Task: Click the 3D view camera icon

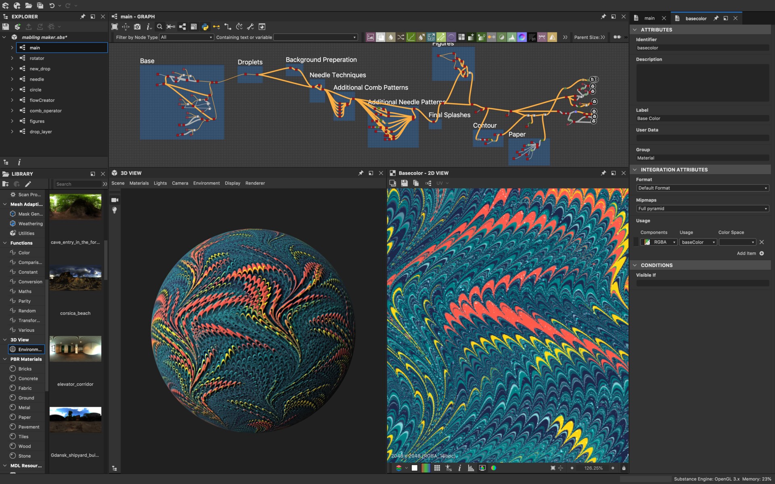Action: tap(115, 200)
